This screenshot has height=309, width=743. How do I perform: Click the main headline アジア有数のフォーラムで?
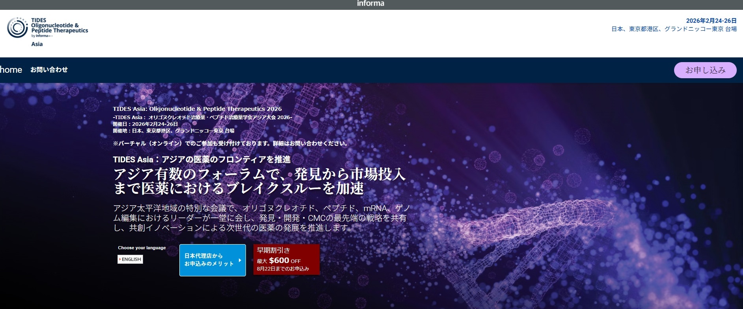[x=260, y=181]
